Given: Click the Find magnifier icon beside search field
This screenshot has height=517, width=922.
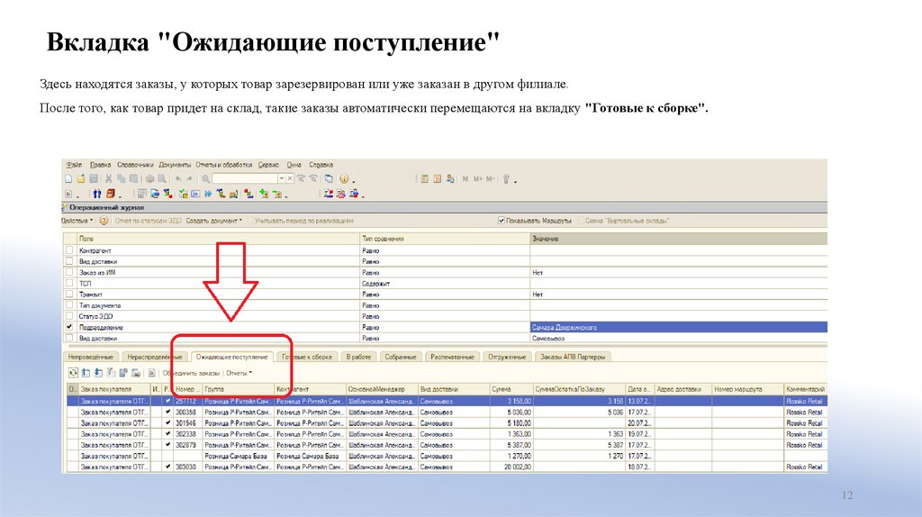Looking at the screenshot, I should click(x=206, y=179).
